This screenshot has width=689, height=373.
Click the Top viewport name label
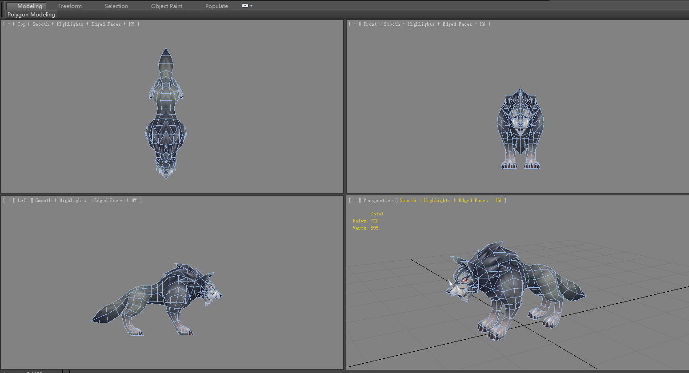21,24
